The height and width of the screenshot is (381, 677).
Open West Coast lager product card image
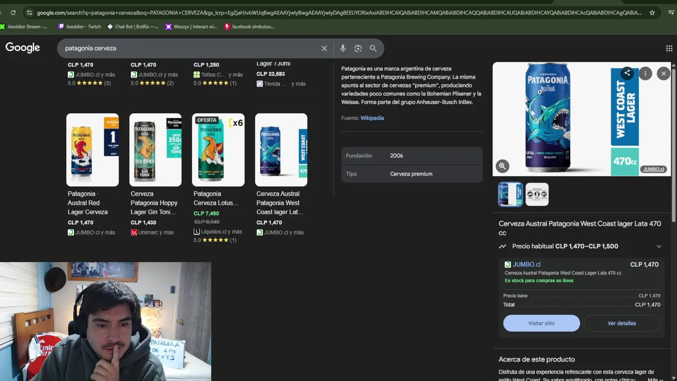coord(281,150)
